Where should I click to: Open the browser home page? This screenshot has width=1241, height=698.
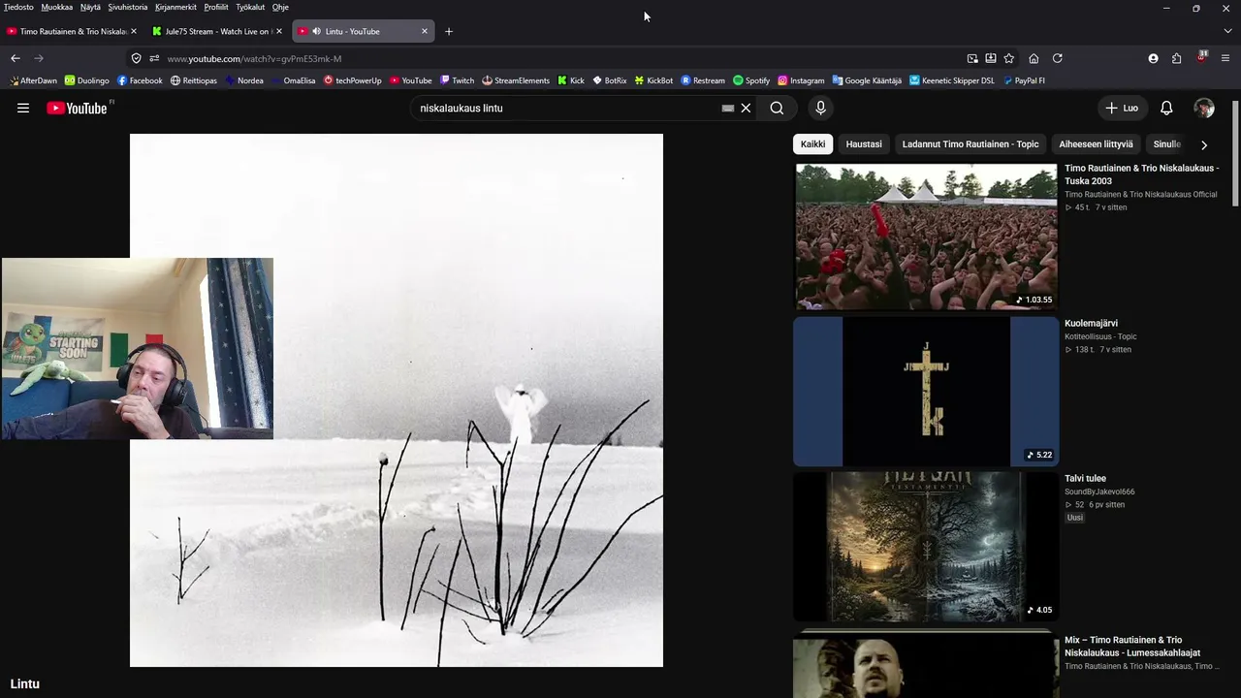tap(1034, 58)
